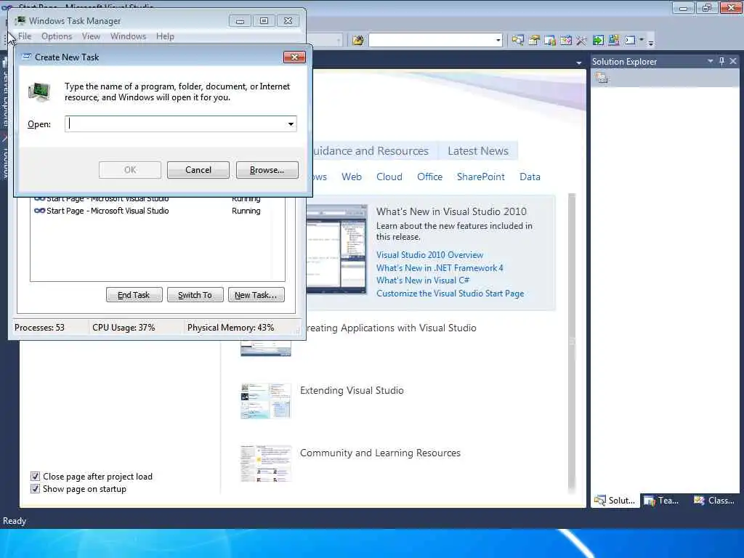Click the 'Physical Memory: 43%' status entry
The width and height of the screenshot is (744, 558).
(230, 328)
